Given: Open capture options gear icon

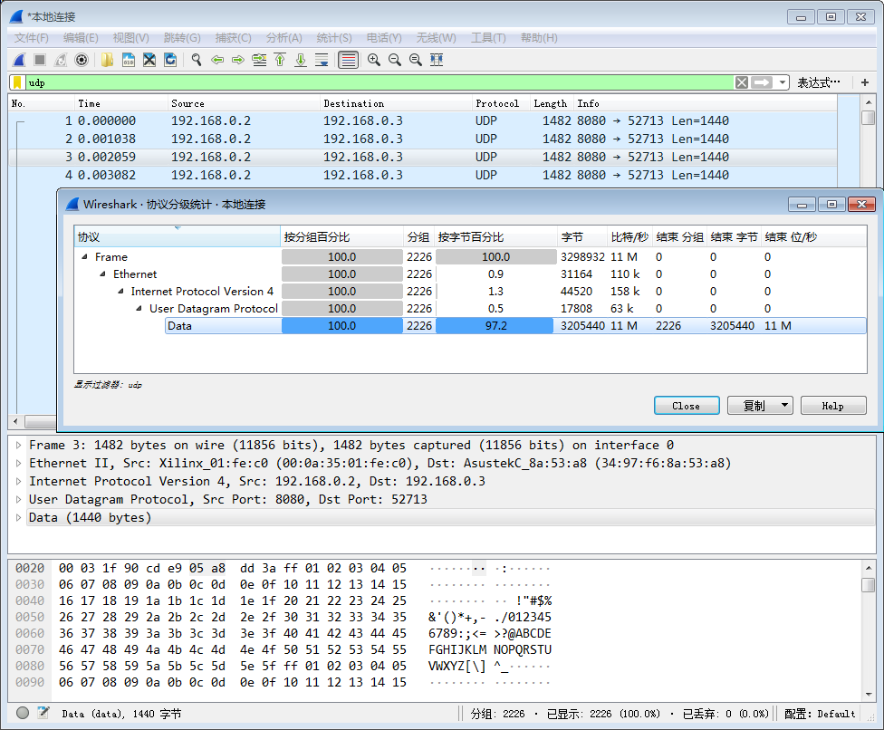Looking at the screenshot, I should click(x=82, y=60).
